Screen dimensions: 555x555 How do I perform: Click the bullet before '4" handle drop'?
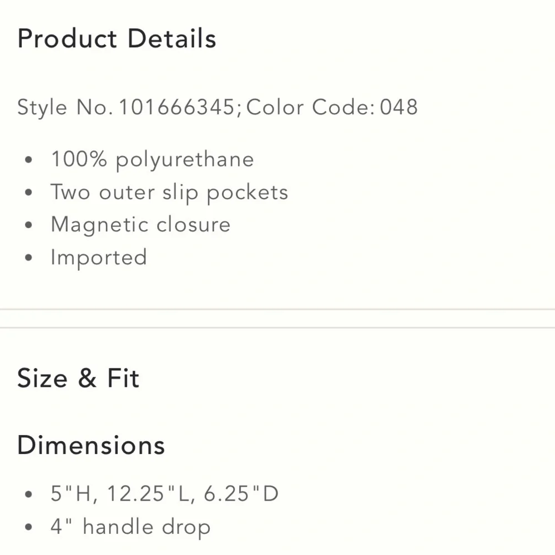click(29, 528)
